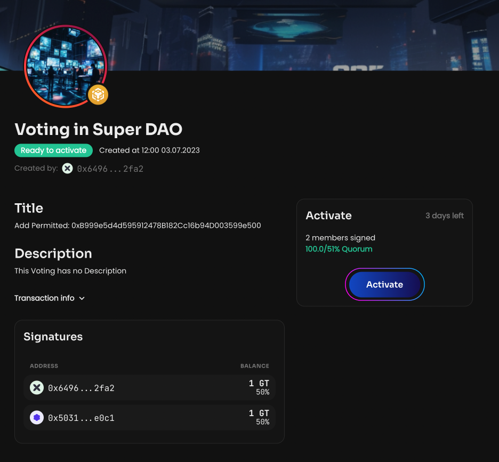The height and width of the screenshot is (462, 499).
Task: Click the 3 days left label
Action: [444, 216]
